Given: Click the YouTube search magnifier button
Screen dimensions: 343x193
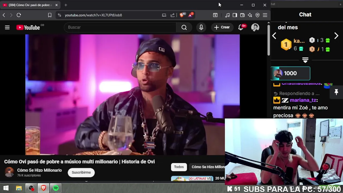Looking at the screenshot, I should (184, 27).
